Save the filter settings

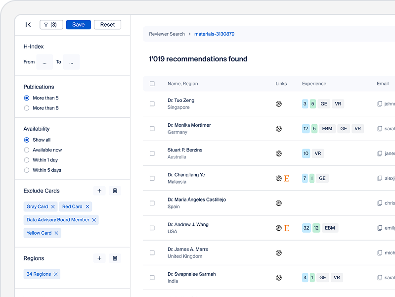click(78, 25)
